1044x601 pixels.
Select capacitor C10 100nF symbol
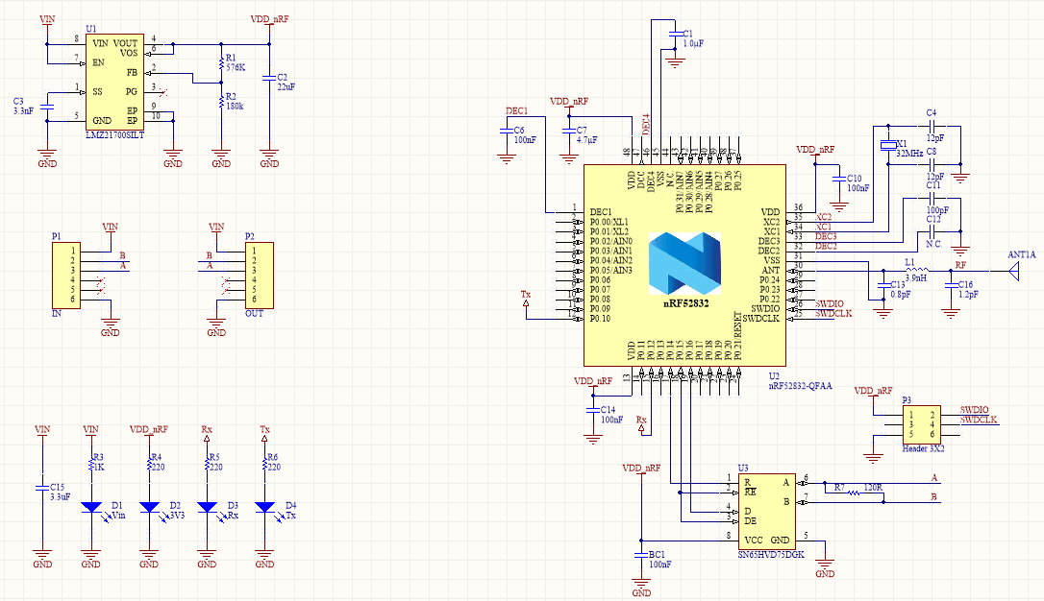coord(839,179)
